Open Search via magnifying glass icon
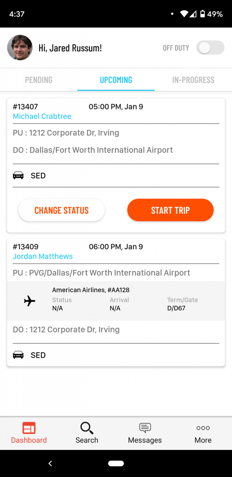The image size is (232, 477). pyautogui.click(x=87, y=428)
